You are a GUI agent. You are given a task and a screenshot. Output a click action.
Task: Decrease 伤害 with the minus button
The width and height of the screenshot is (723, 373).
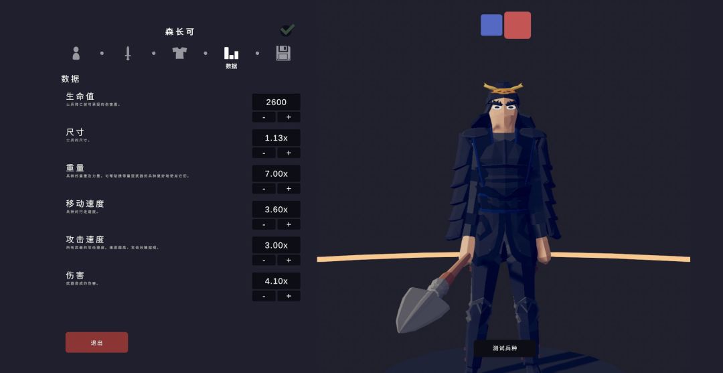264,296
